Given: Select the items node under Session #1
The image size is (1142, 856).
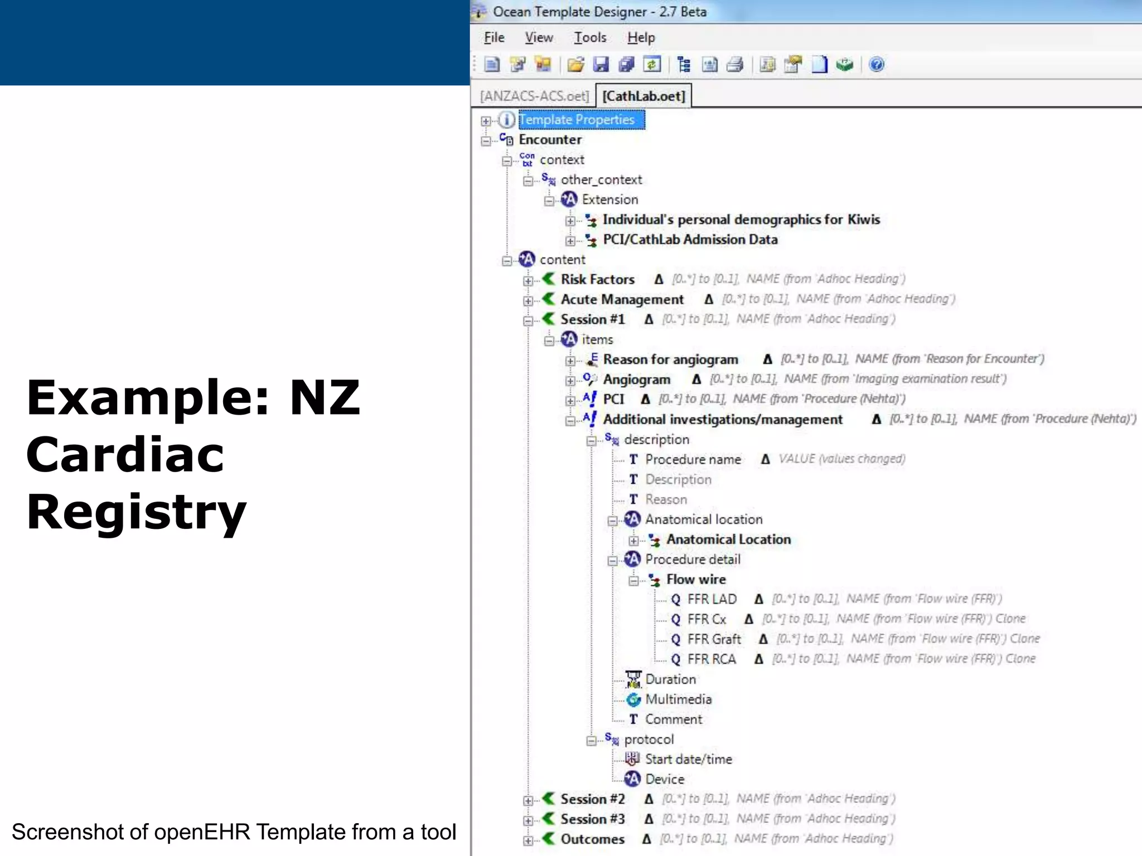Looking at the screenshot, I should click(x=597, y=339).
